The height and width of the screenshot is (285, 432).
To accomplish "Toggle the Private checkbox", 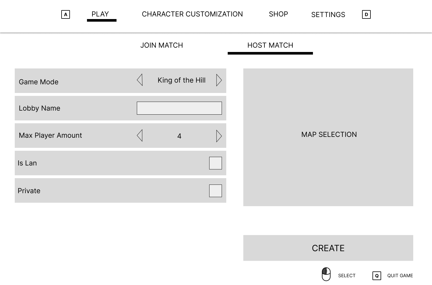I will pos(216,191).
